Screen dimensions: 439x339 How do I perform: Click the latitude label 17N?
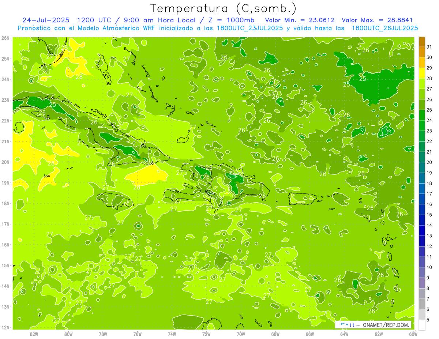(5, 224)
